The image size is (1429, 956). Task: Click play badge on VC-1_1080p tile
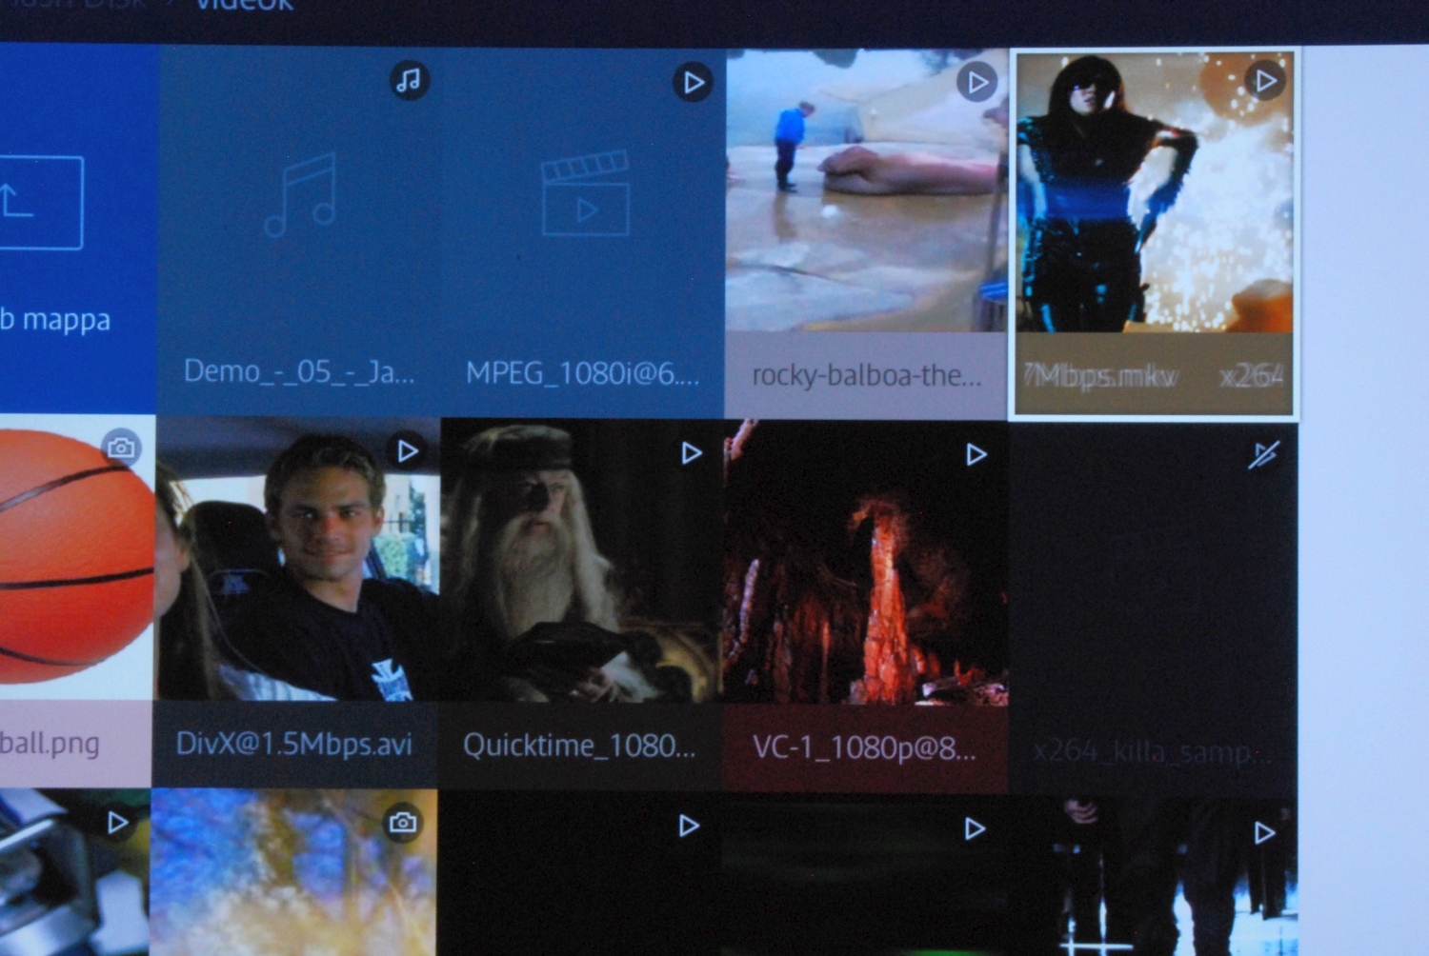[975, 455]
